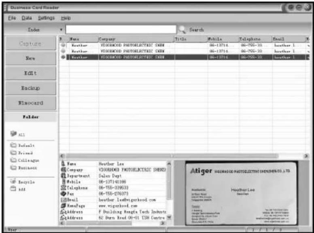Image resolution: width=314 pixels, height=233 pixels.
Task: Open the Business folder
Action: click(23, 167)
